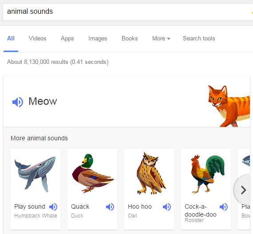
Task: Switch to the Videos tab
Action: (x=37, y=39)
